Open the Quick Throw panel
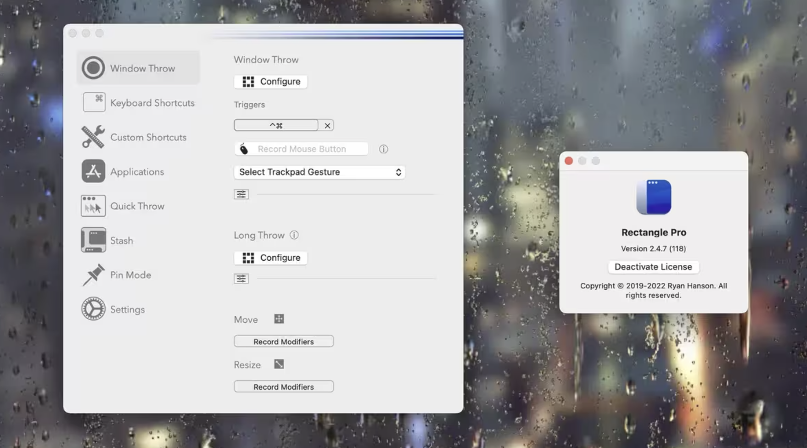Image resolution: width=807 pixels, height=448 pixels. point(137,206)
